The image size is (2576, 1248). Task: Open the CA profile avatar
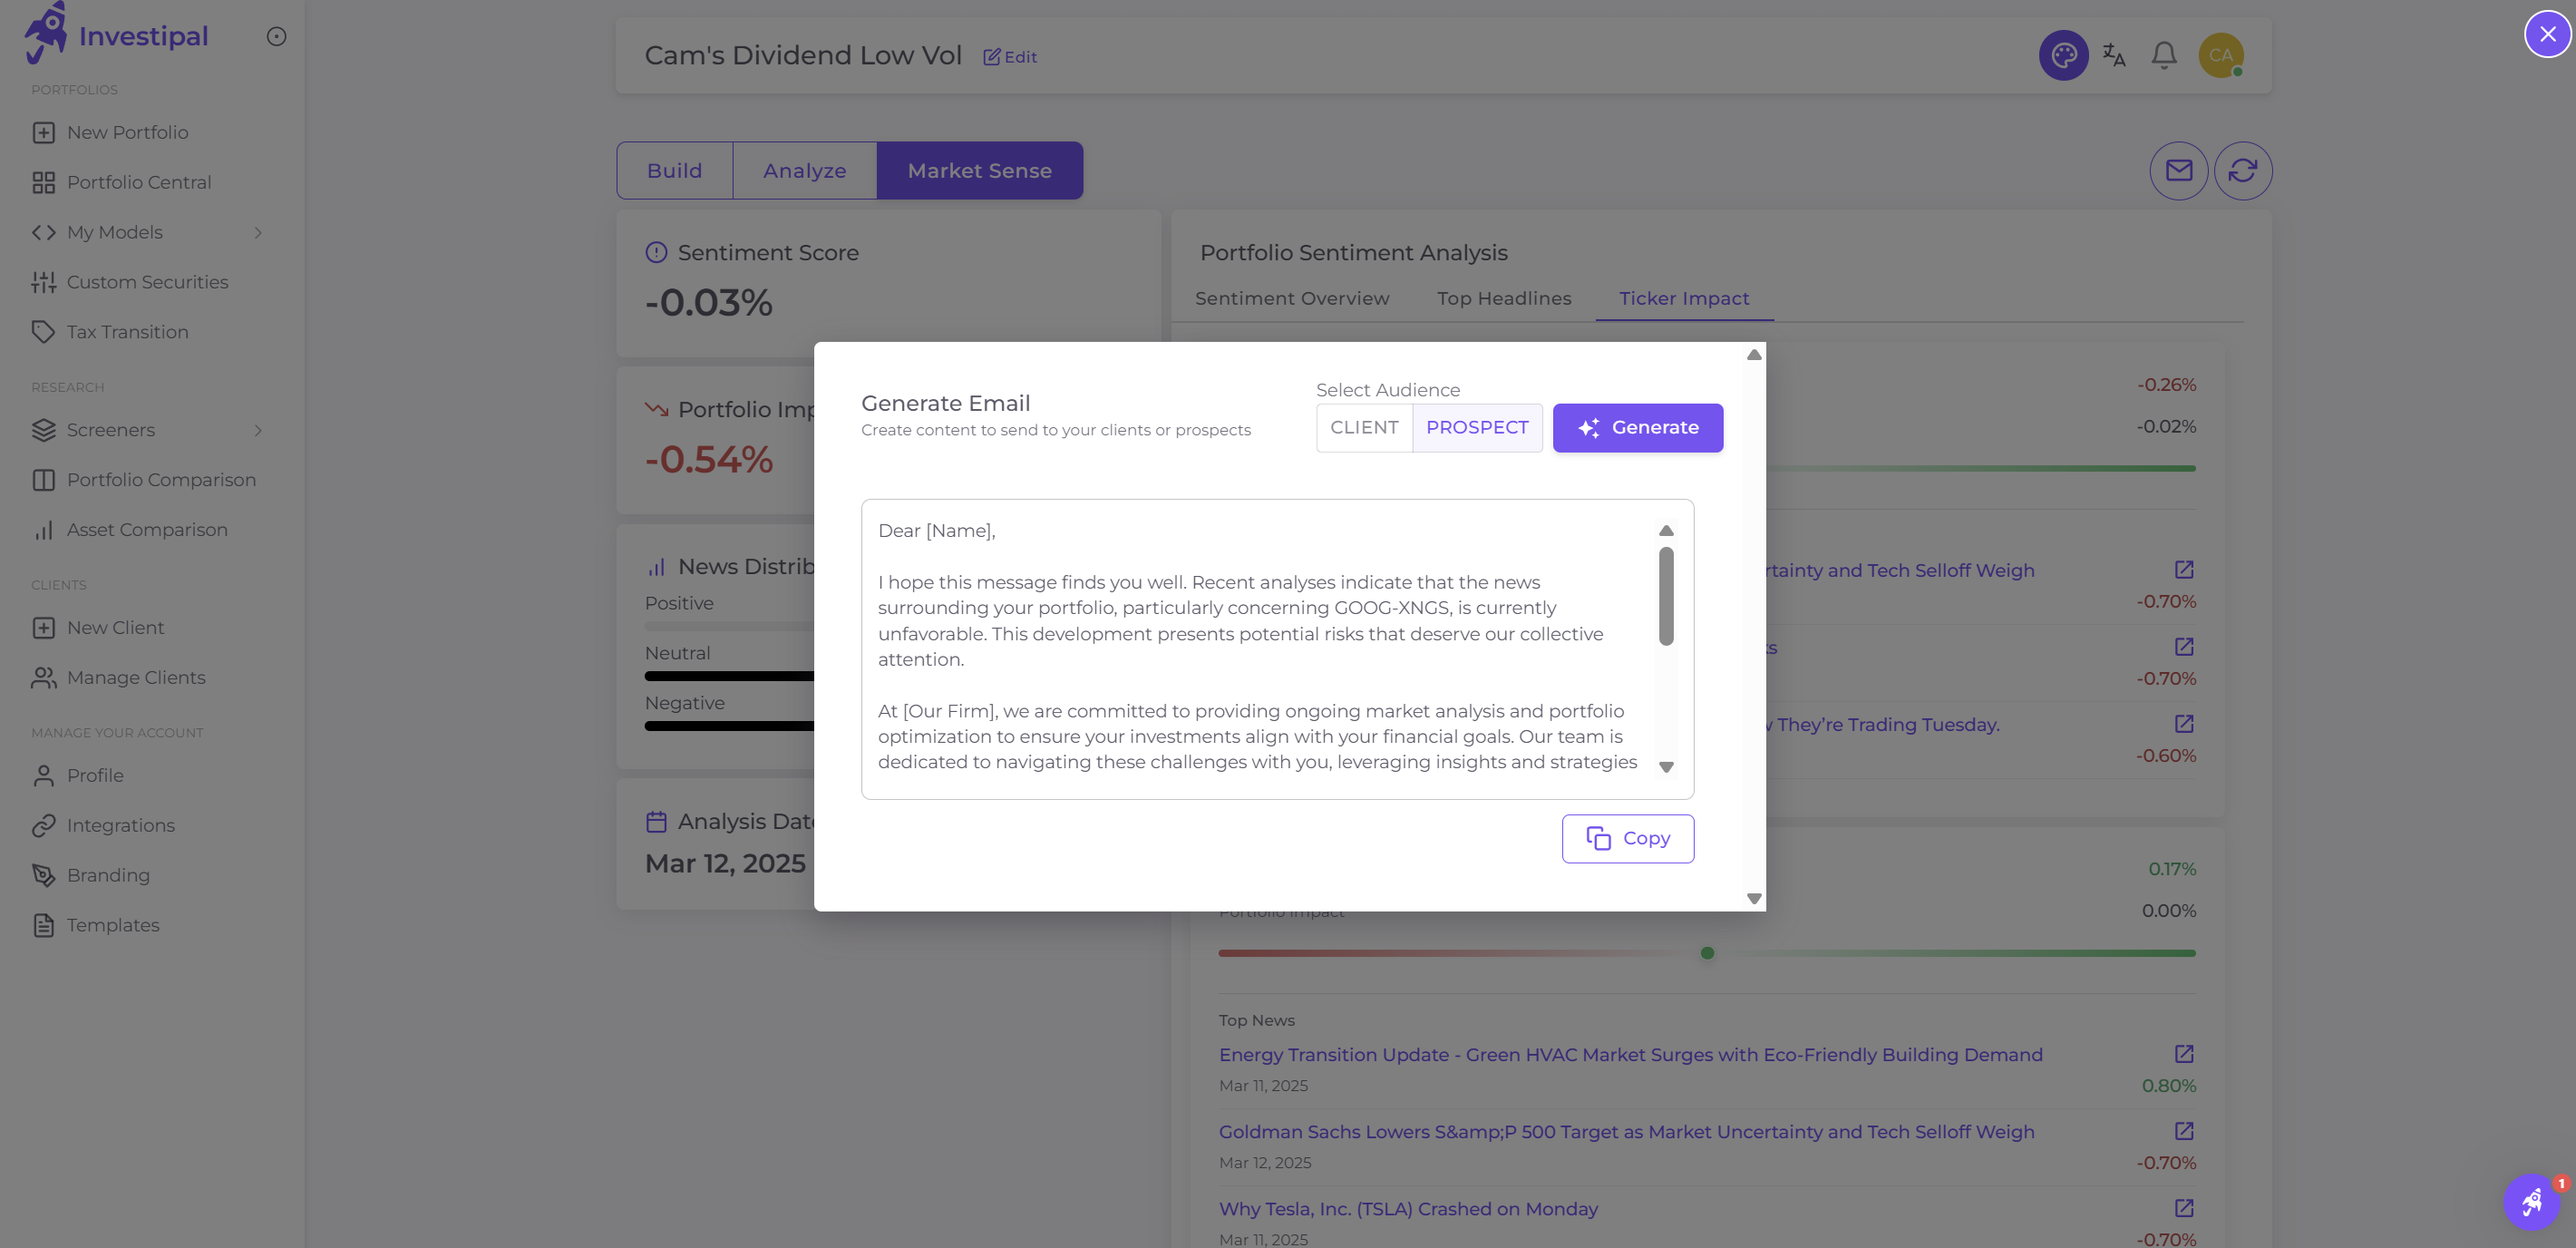coord(2222,55)
